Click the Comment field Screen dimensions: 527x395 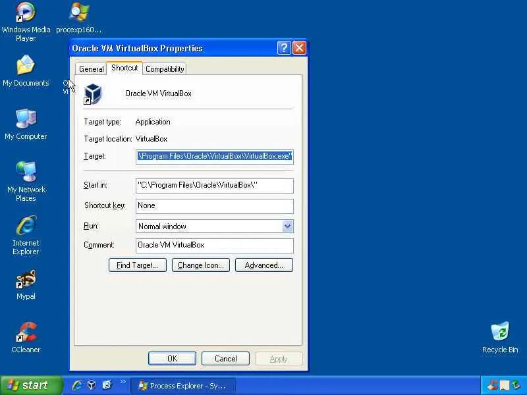[215, 246]
